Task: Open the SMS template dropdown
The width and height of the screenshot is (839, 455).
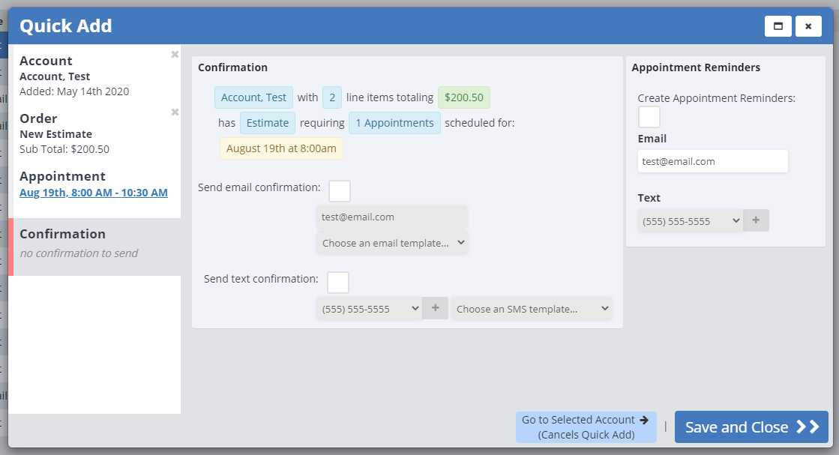Action: tap(531, 309)
